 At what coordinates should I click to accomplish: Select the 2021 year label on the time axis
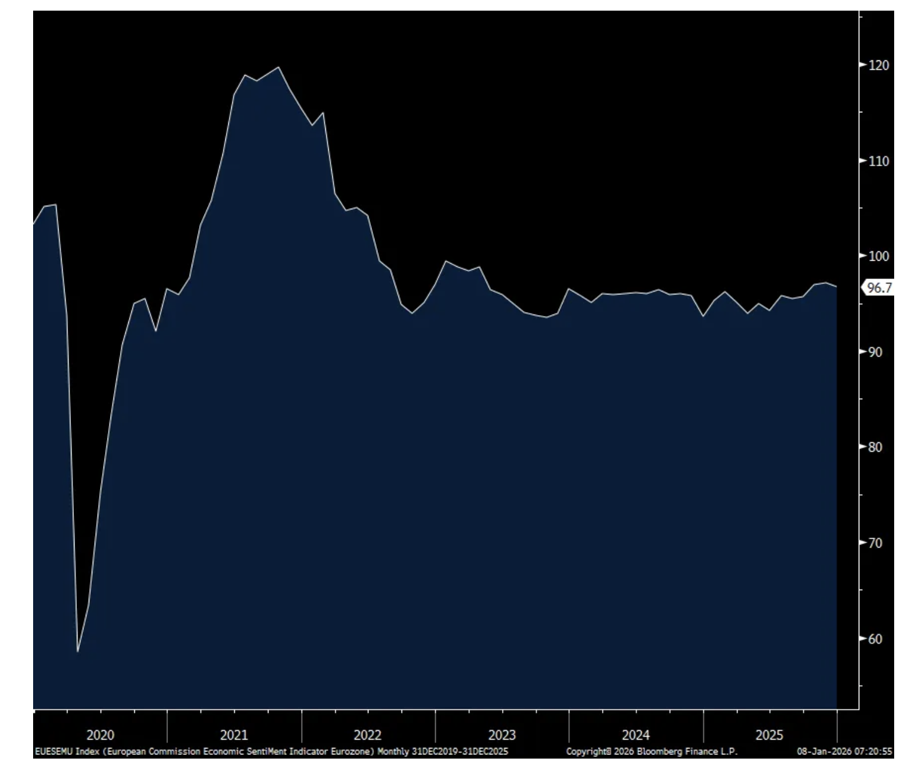tap(234, 735)
